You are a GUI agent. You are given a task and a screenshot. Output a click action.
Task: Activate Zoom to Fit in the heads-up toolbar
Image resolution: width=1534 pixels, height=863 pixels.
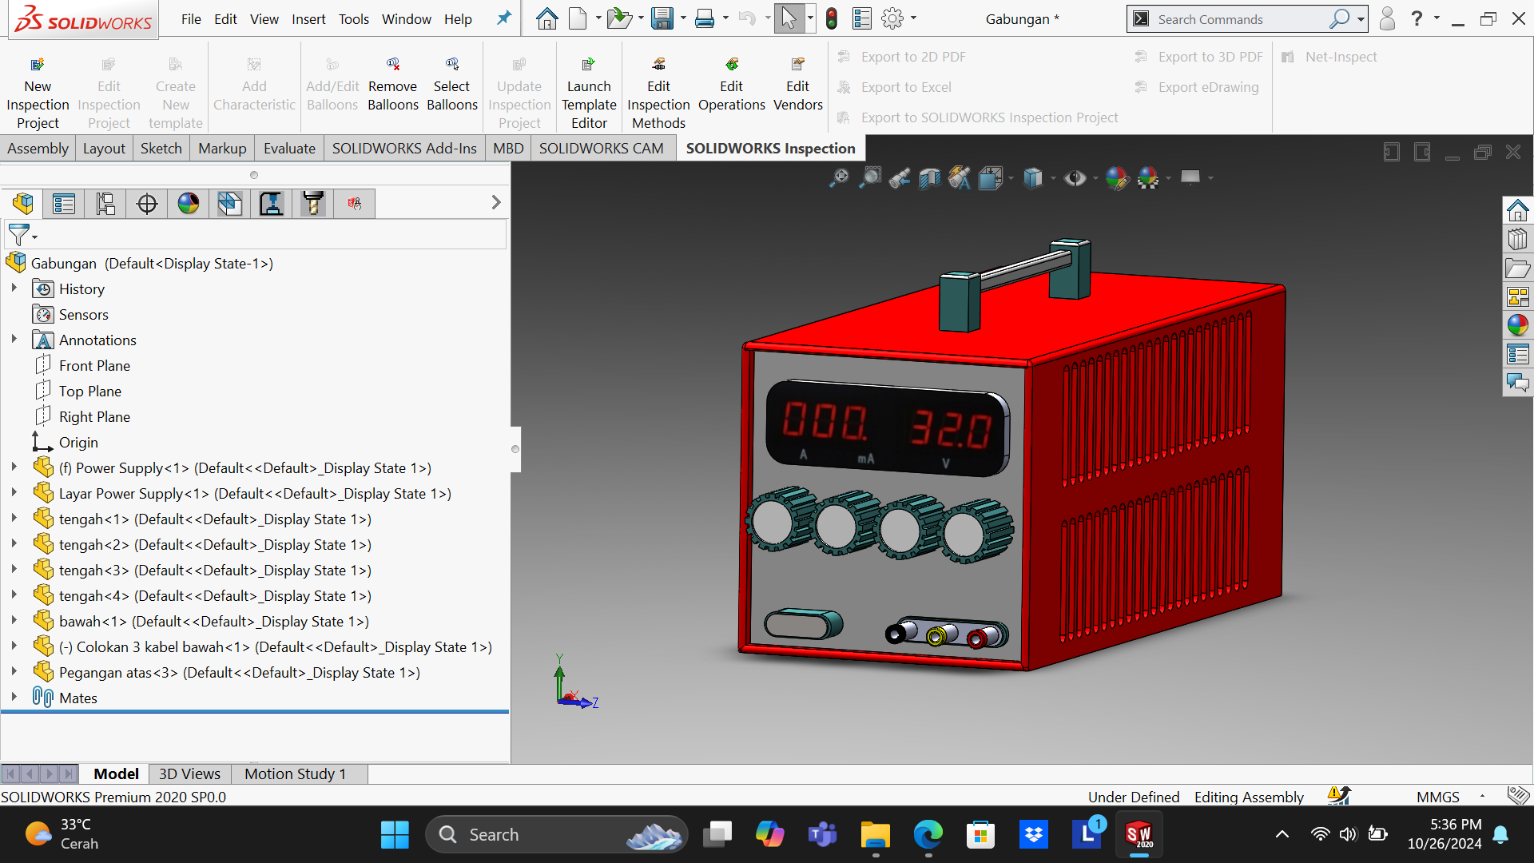click(839, 177)
